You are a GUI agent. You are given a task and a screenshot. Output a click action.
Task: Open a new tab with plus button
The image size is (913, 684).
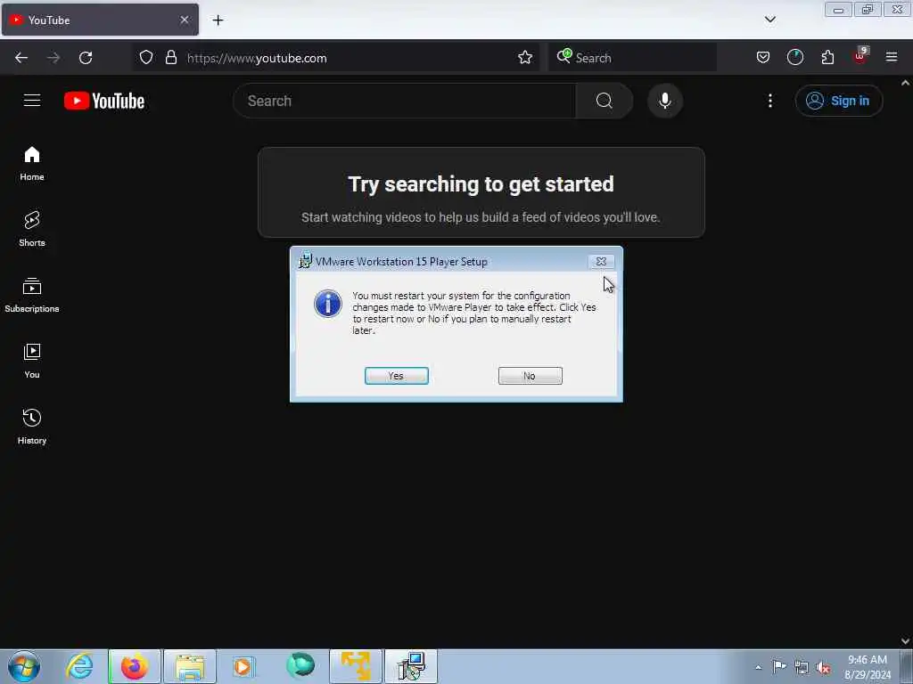(218, 20)
